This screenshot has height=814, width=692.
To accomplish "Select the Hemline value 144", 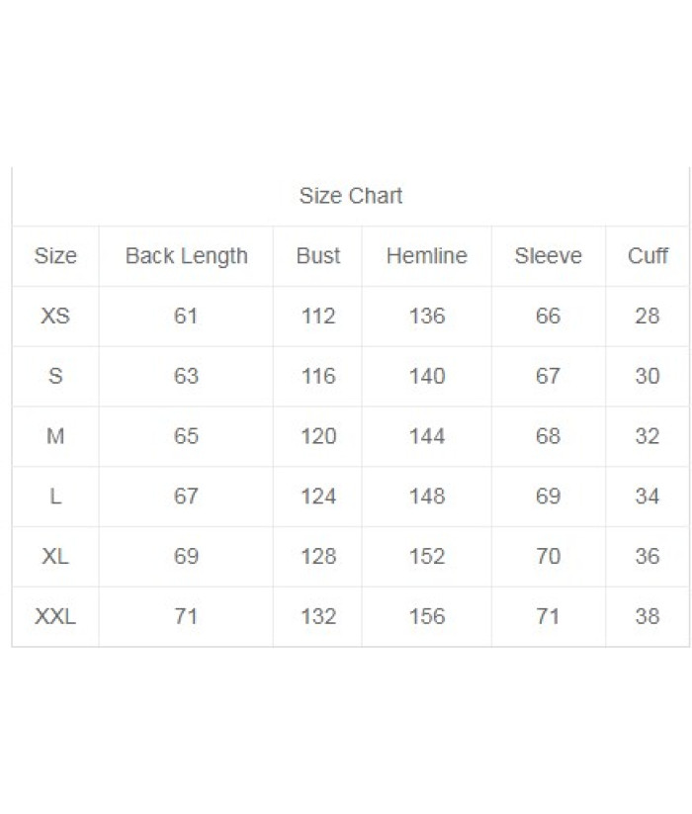I will click(x=426, y=436).
